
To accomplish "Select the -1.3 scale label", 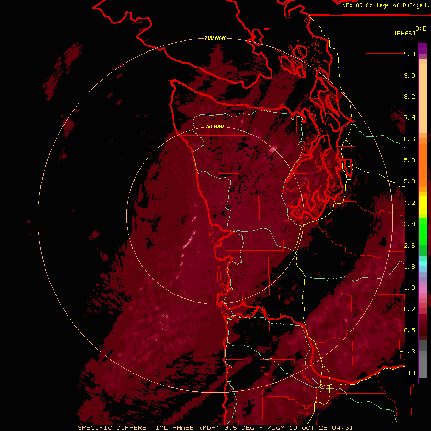I will [x=408, y=352].
